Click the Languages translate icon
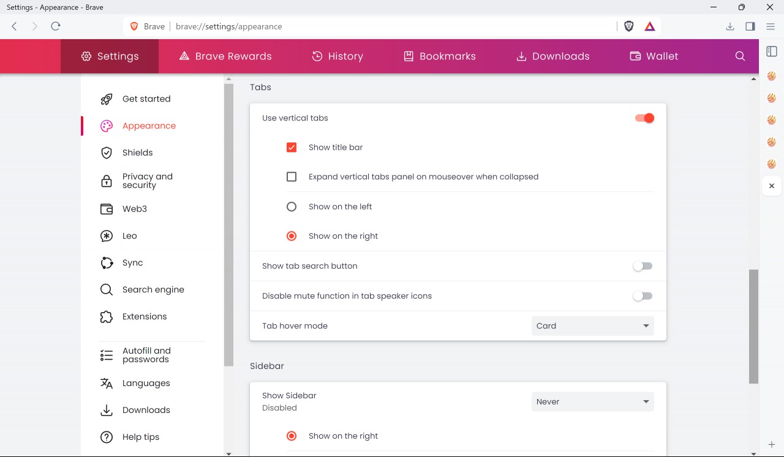 pos(107,384)
